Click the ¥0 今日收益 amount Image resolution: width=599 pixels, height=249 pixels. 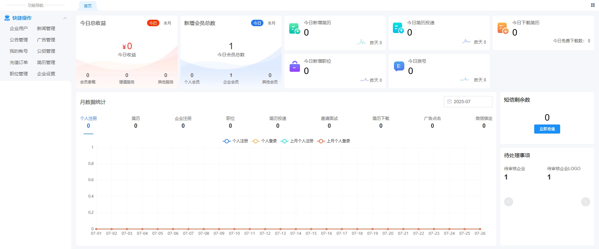(x=127, y=46)
